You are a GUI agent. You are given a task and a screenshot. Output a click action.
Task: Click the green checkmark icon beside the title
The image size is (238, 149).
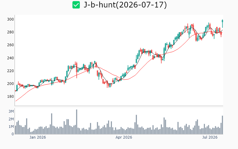(76, 5)
